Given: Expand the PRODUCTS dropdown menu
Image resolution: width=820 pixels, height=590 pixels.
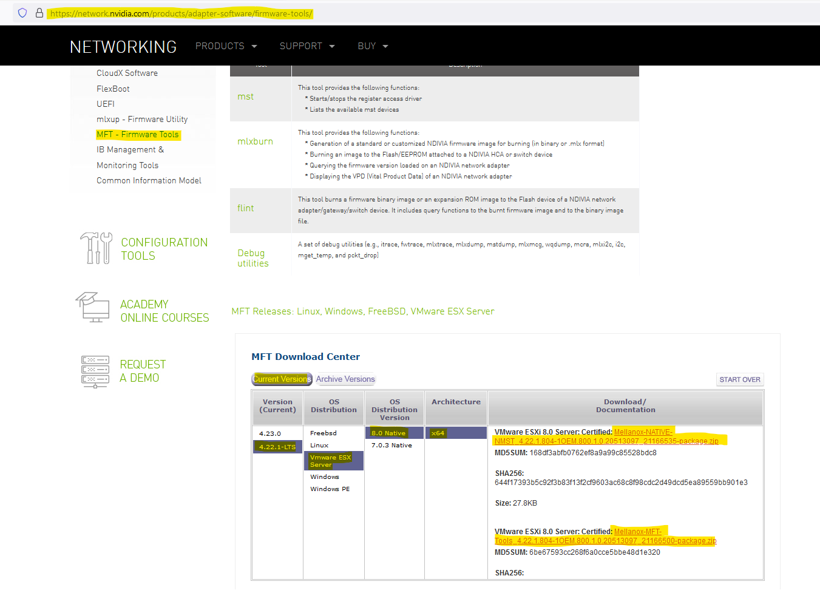Looking at the screenshot, I should (226, 46).
